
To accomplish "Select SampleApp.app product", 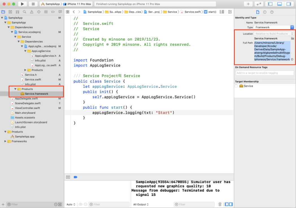I will (25, 137).
